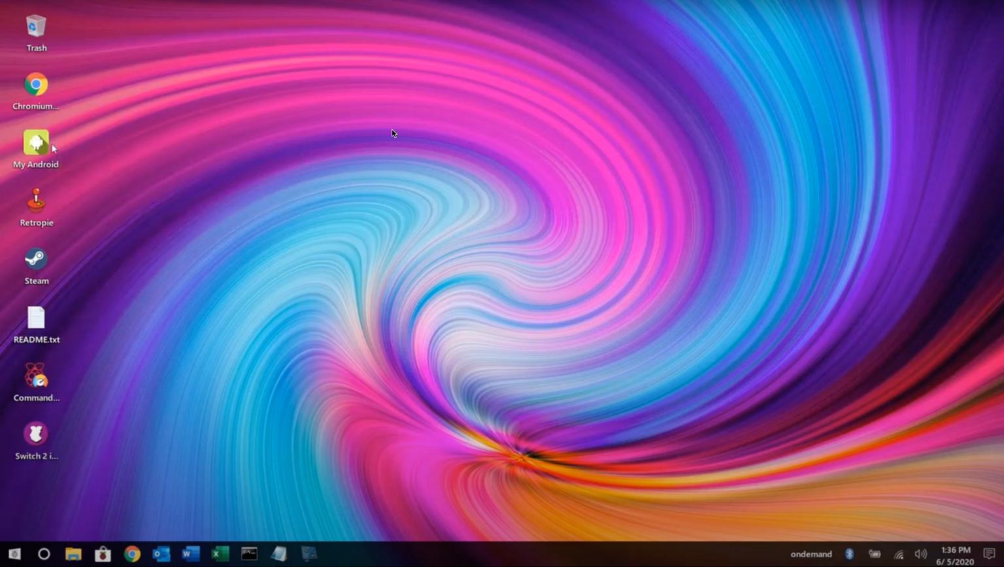Open the Excel icon in taskbar
This screenshot has height=567, width=1004.
[220, 554]
